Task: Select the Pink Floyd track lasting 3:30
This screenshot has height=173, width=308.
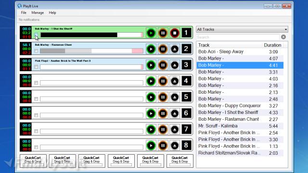Action: coord(240,139)
